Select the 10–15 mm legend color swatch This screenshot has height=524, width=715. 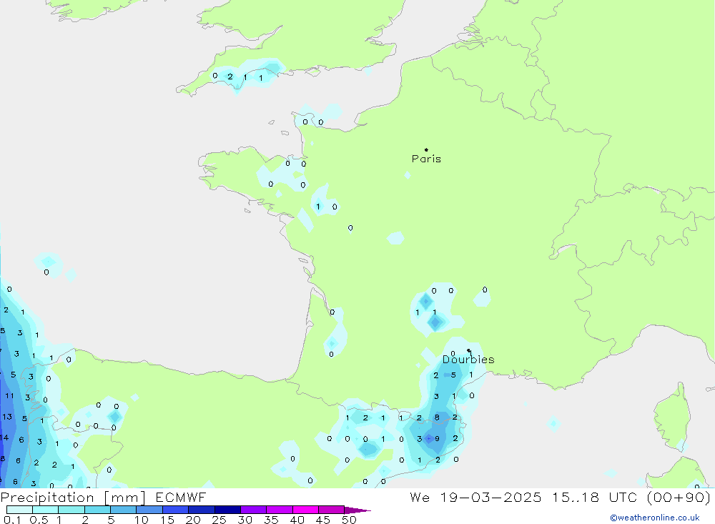(x=149, y=510)
